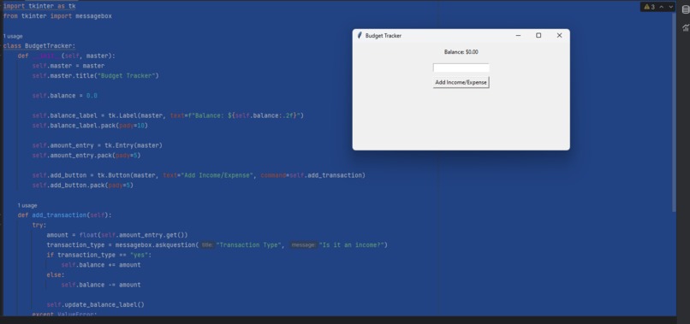This screenshot has width=690, height=324.
Task: Click the 'self.balance = 0.0' line
Action: coord(65,96)
